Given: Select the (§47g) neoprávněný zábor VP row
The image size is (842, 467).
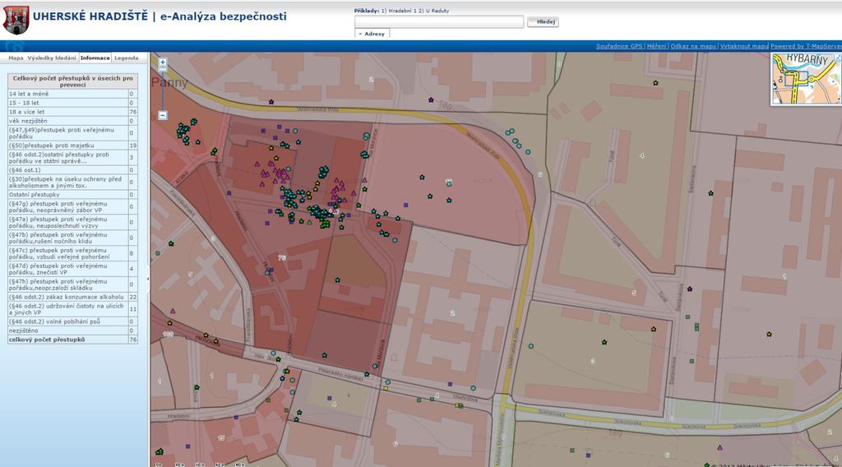Looking at the screenshot, I should coord(72,207).
